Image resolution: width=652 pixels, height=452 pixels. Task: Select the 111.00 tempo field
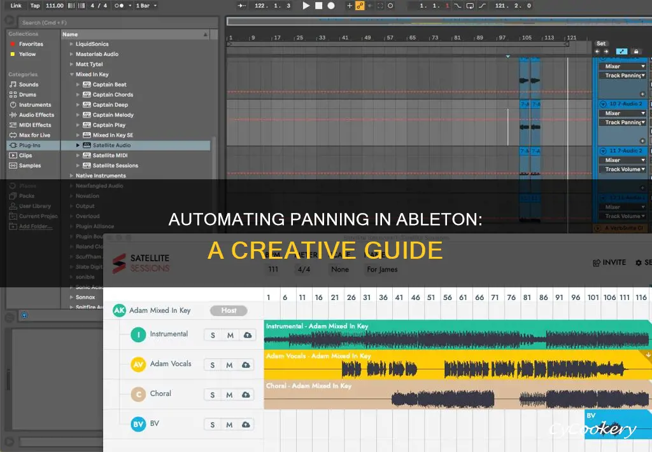tap(55, 5)
